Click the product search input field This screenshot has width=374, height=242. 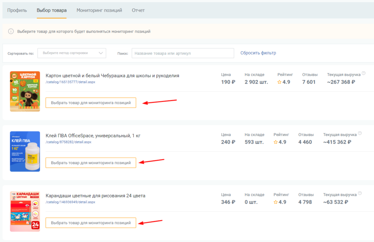click(x=183, y=53)
